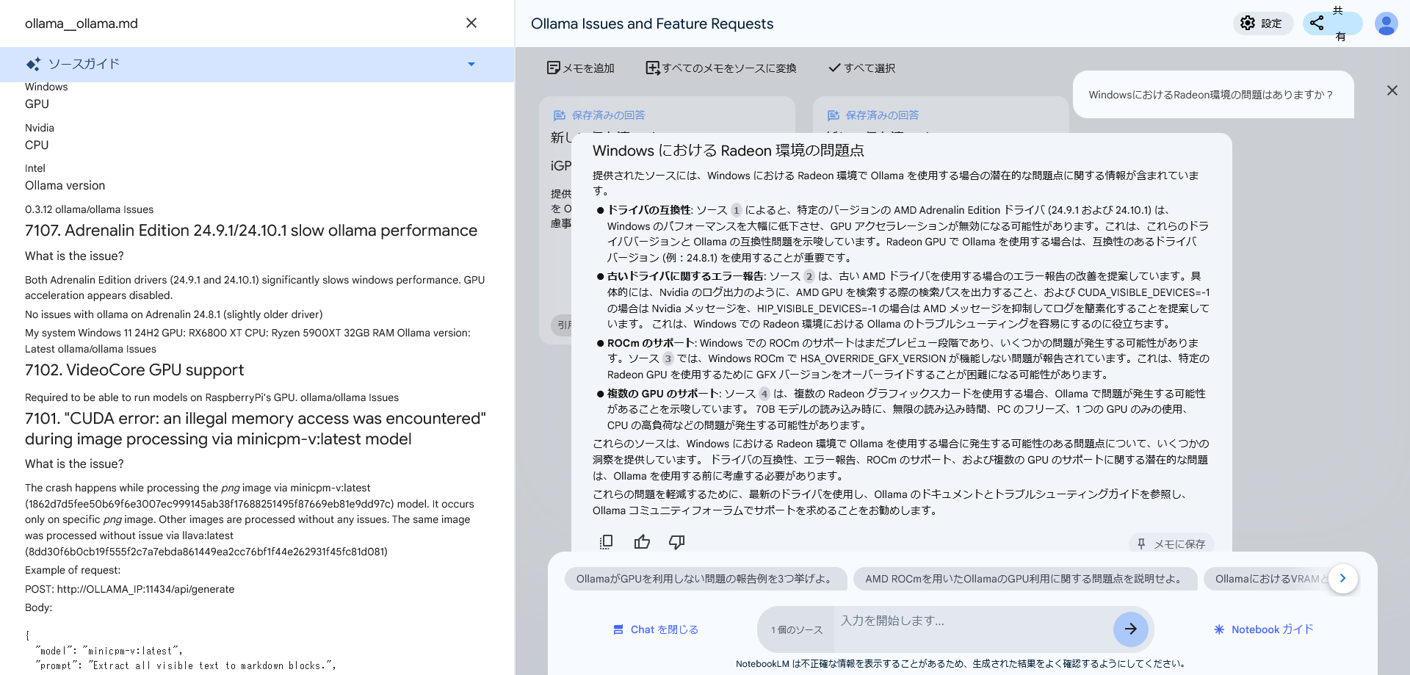Screen dimensions: 1410x675
Task: Click the ollama__ollama.md file title
Action: [82, 24]
